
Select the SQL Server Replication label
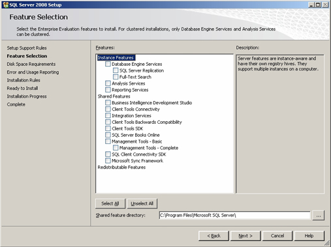(x=142, y=70)
